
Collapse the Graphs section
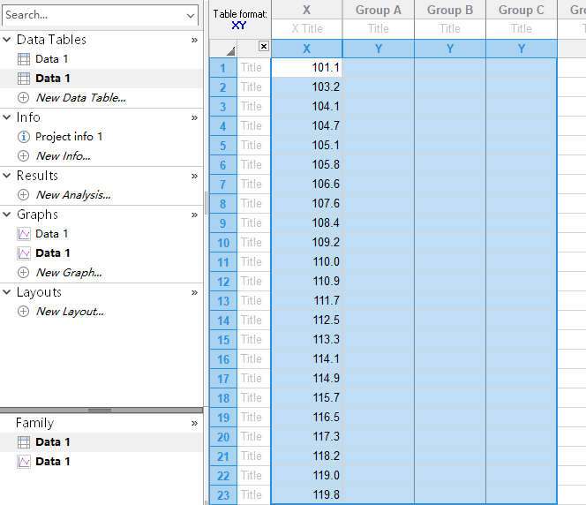(7, 215)
